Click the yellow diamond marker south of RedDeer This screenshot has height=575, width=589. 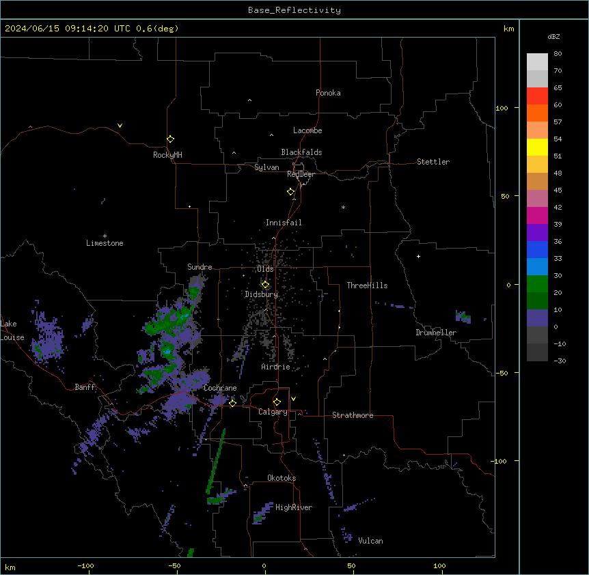(x=291, y=192)
